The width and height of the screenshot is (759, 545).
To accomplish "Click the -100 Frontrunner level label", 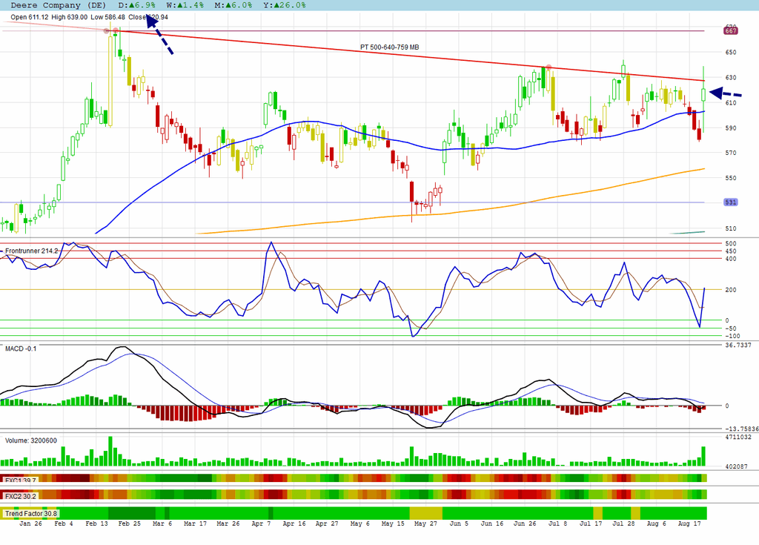I will (732, 336).
